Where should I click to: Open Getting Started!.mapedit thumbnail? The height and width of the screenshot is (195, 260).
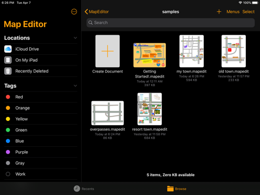[x=149, y=55]
